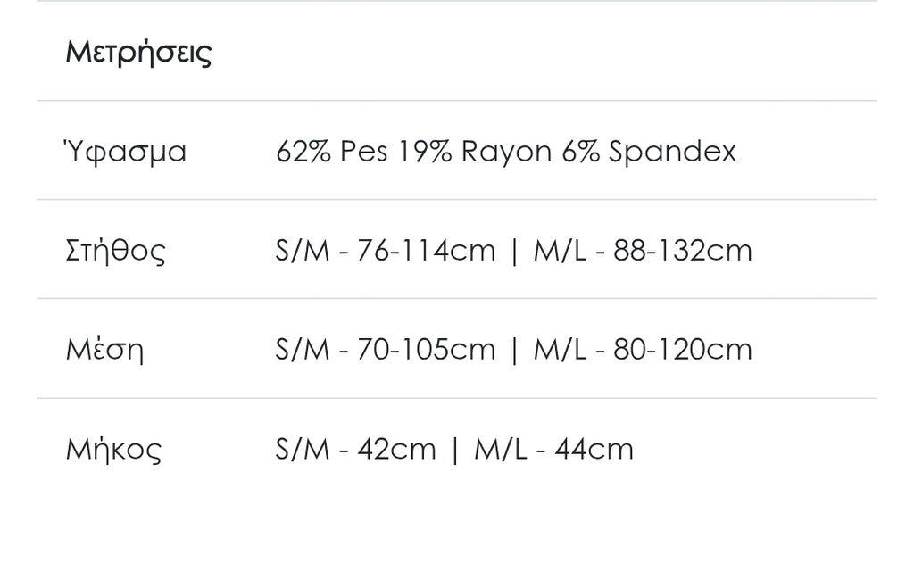The image size is (914, 563).
Task: Click the M/L 44cm length value
Action: 553,448
